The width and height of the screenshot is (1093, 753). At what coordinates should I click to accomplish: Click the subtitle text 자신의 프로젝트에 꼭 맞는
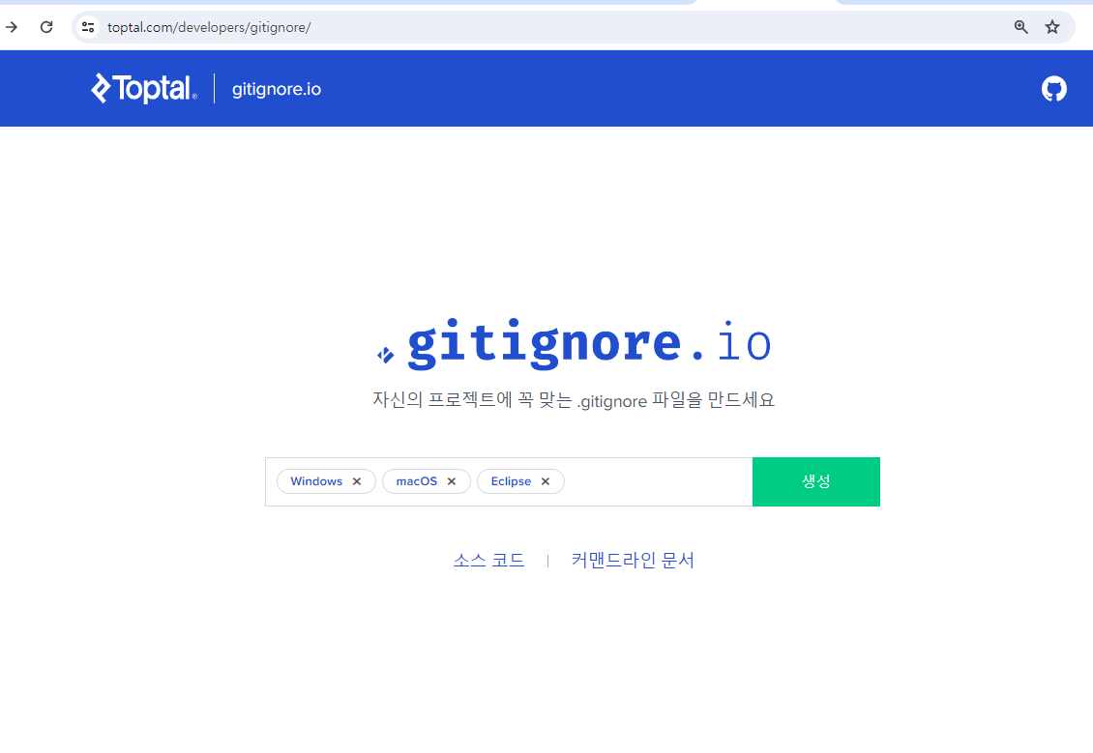(472, 400)
